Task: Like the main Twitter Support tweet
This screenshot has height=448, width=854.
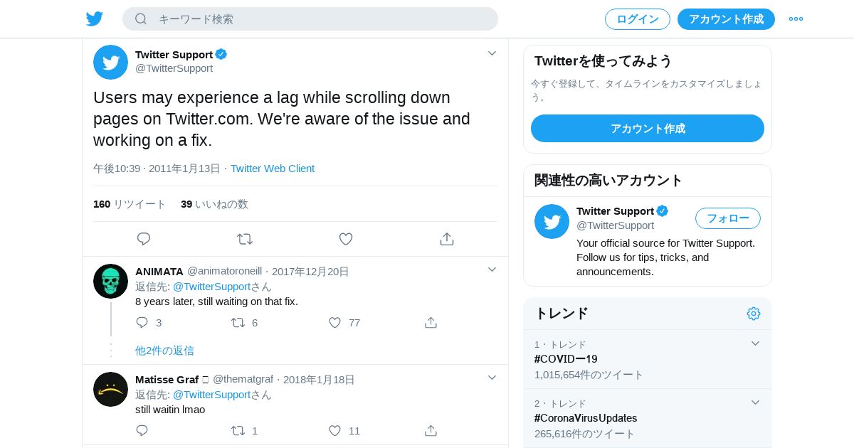Action: [x=346, y=239]
